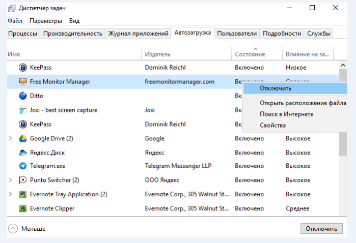The height and width of the screenshot is (243, 356).
Task: Sort by the Имя column header
Action: [x=74, y=54]
